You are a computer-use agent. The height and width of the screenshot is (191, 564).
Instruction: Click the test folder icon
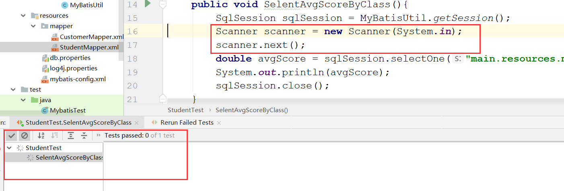[25, 89]
